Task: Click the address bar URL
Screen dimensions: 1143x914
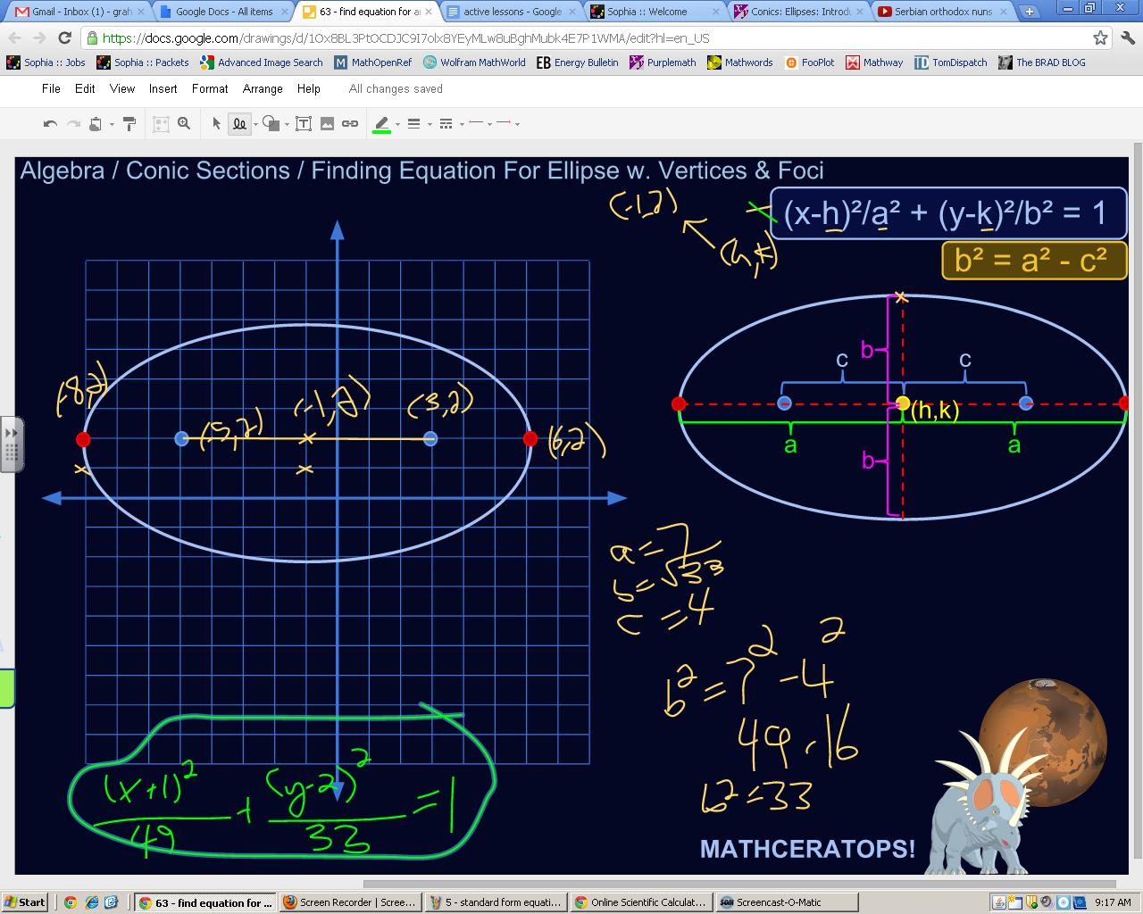Action: pos(406,38)
